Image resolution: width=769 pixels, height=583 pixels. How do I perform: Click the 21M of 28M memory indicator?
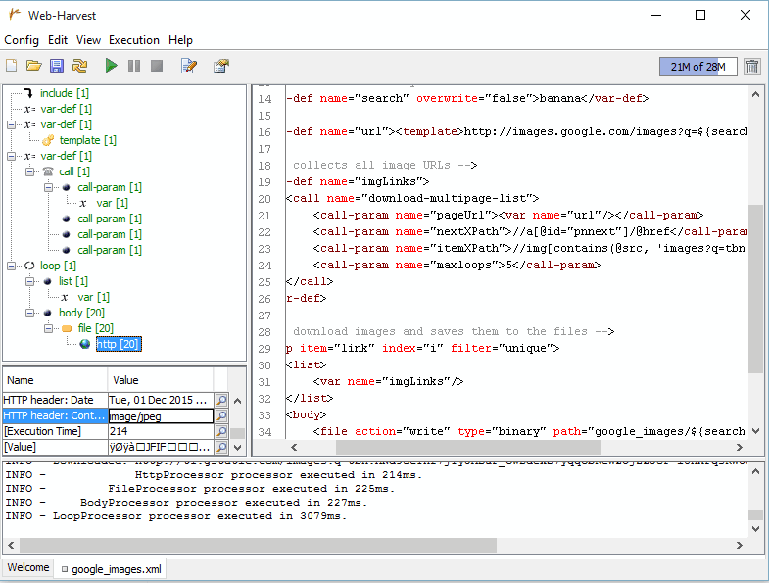coord(697,67)
